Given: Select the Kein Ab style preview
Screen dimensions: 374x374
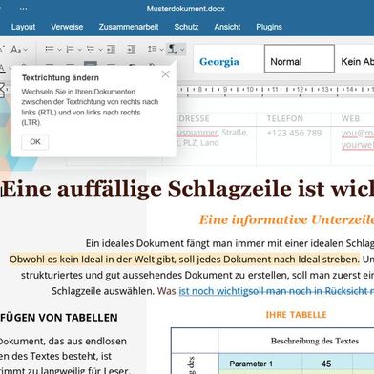Looking at the screenshot, I should coord(355,59).
